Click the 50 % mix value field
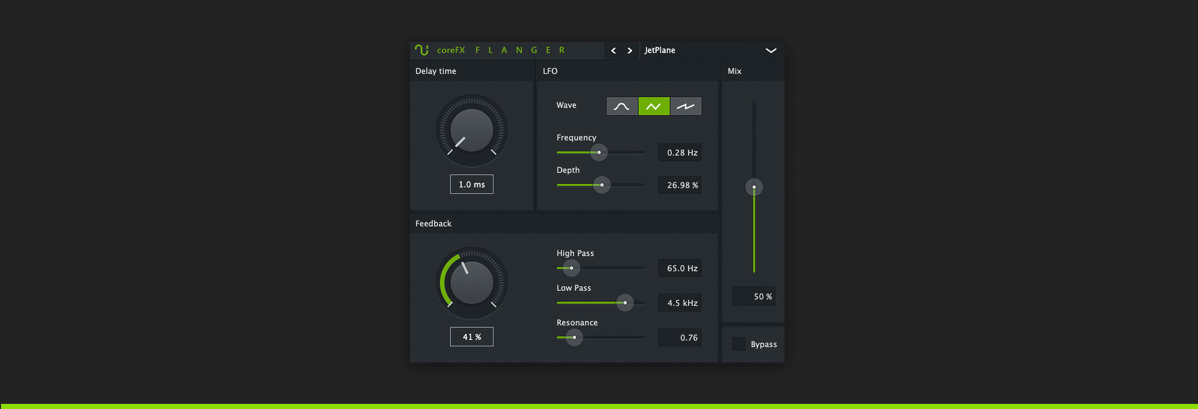The height and width of the screenshot is (409, 1198). (754, 296)
